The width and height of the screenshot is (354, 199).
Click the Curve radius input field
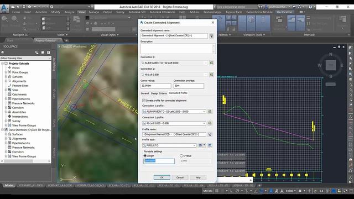point(156,86)
